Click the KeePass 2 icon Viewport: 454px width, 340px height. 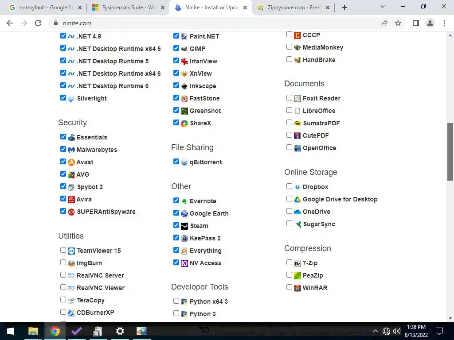coord(184,239)
